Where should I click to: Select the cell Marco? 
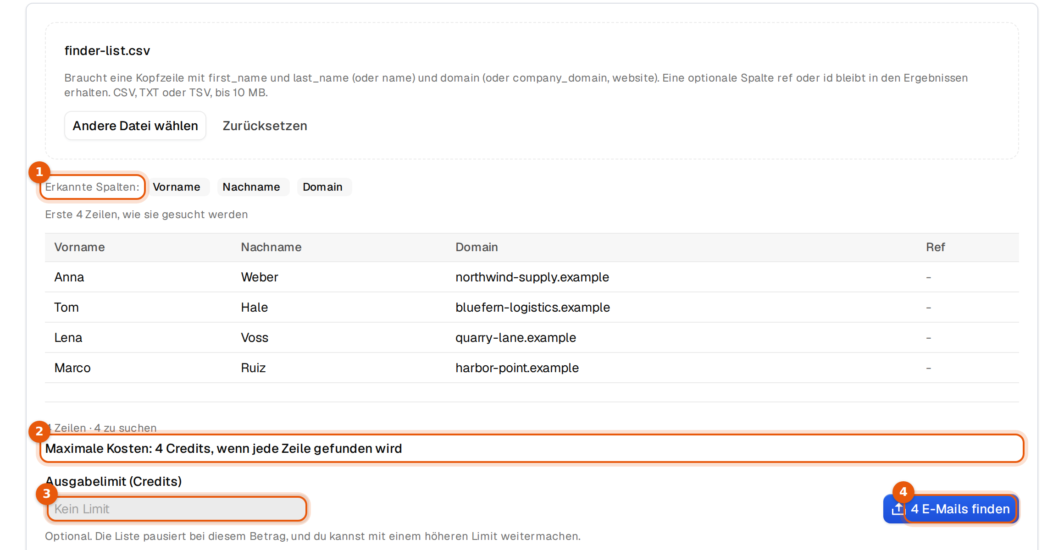click(x=72, y=368)
